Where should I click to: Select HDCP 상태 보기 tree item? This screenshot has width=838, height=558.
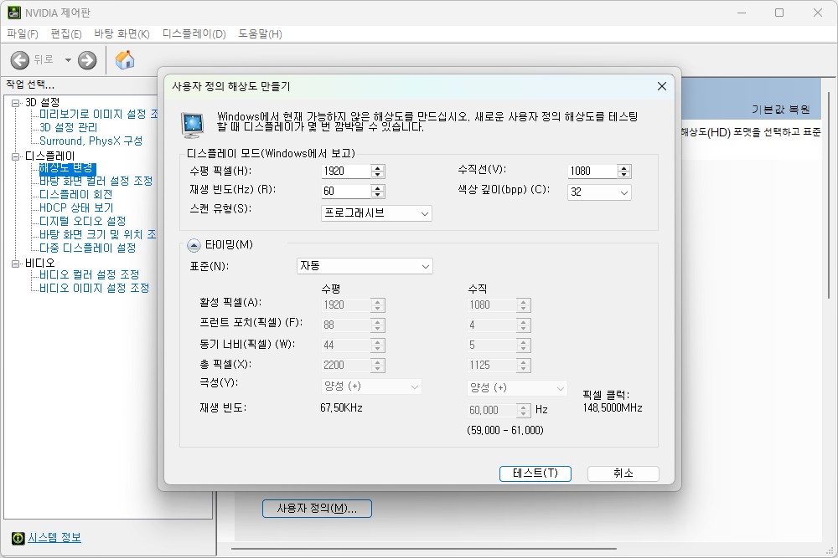point(76,208)
